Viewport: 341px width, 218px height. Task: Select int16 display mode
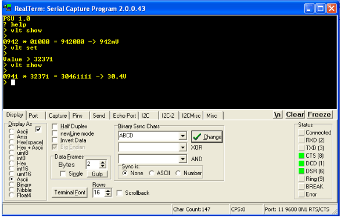click(11, 169)
